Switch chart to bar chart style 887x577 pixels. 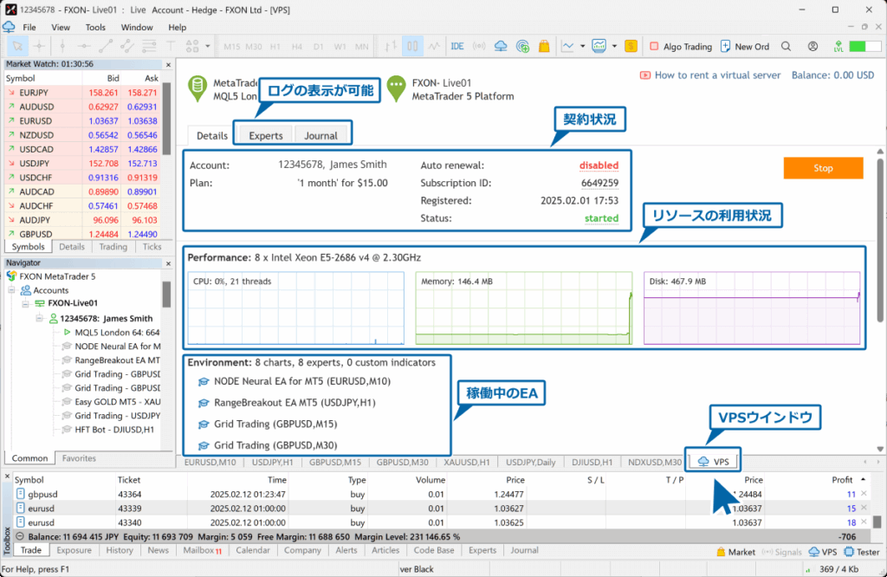click(391, 47)
